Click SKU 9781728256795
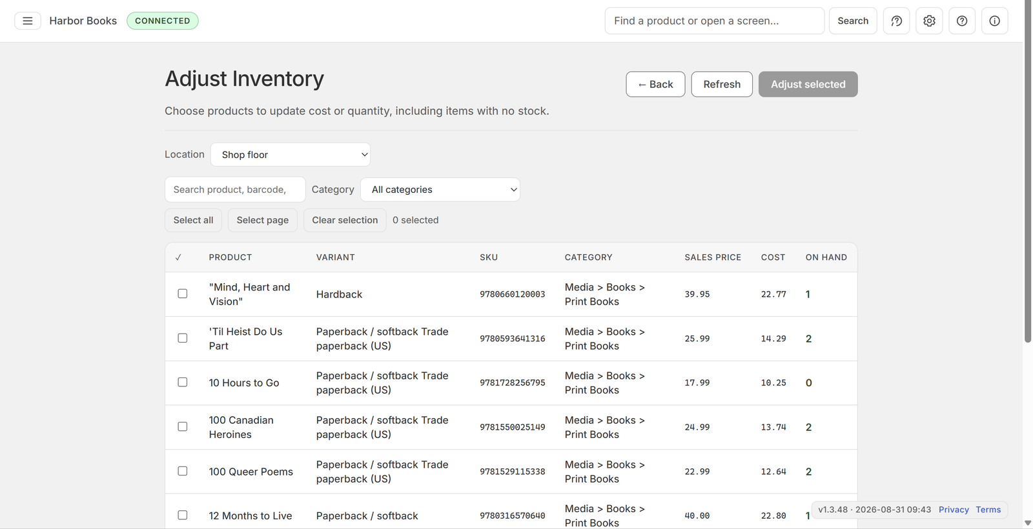This screenshot has width=1033, height=529. tap(512, 383)
